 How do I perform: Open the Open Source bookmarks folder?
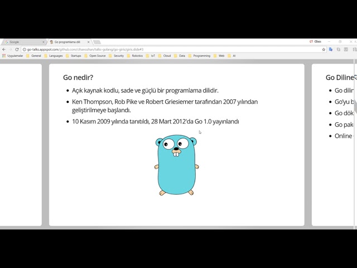pos(95,56)
